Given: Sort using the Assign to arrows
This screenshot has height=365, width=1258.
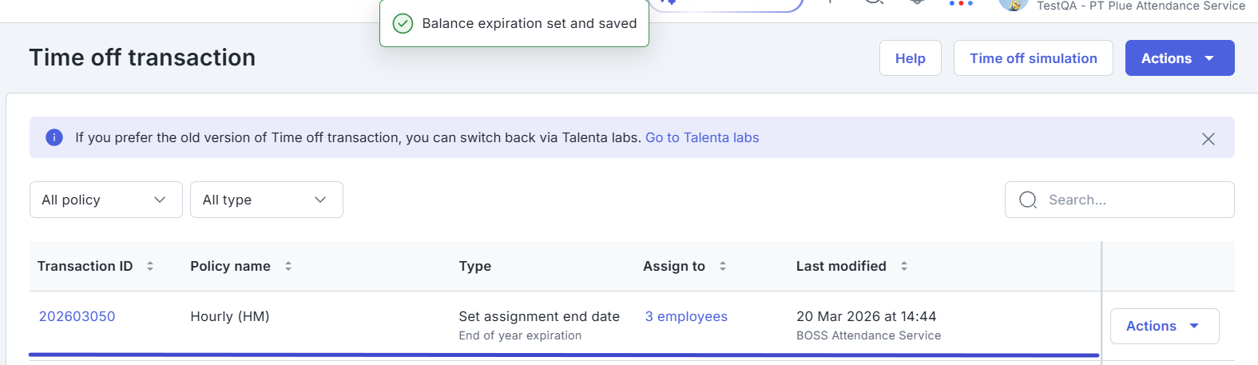Looking at the screenshot, I should [723, 266].
